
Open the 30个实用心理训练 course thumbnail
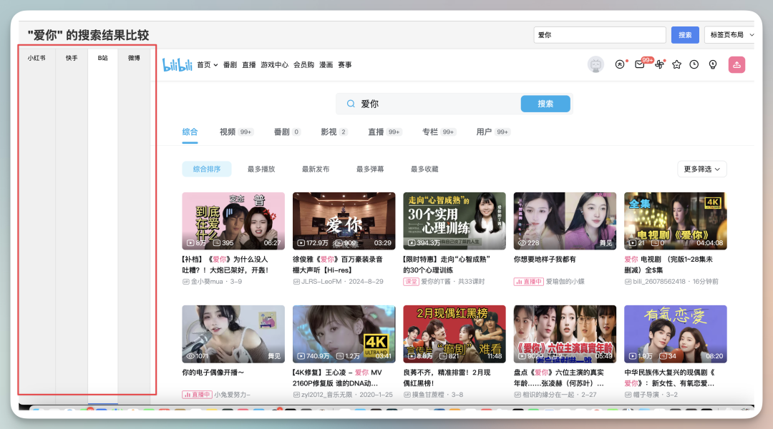point(454,221)
